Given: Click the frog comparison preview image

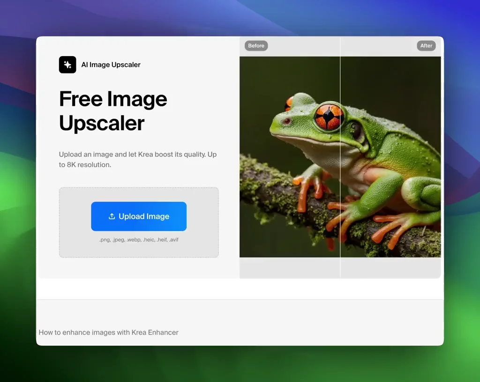Looking at the screenshot, I should pos(340,157).
